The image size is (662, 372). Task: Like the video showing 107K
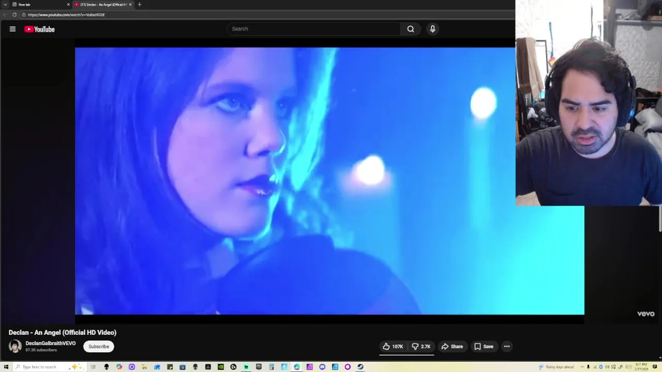[x=393, y=347]
